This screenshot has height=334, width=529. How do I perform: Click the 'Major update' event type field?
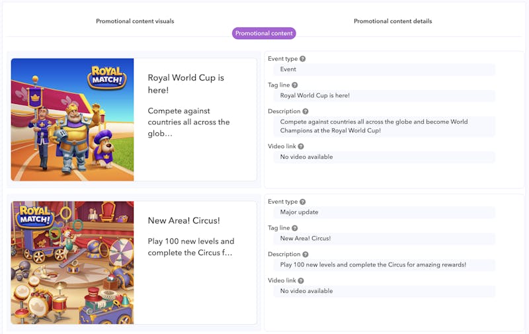point(384,212)
